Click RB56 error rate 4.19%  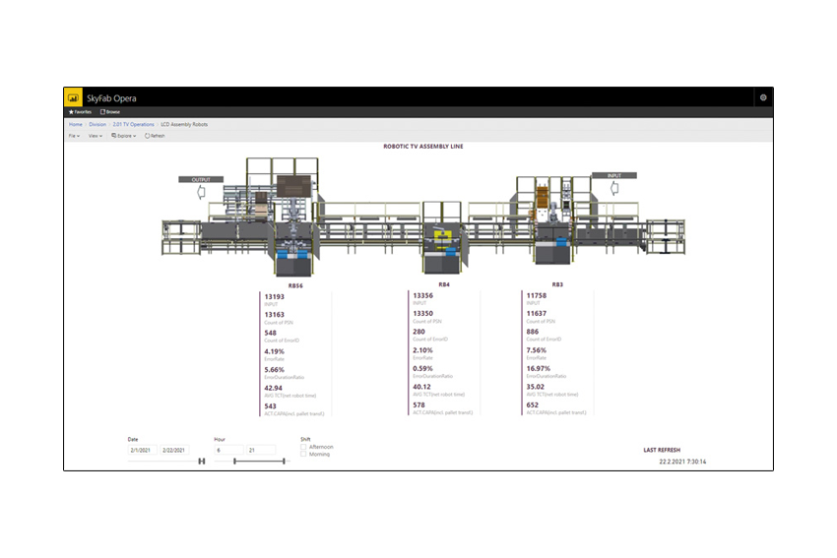[x=275, y=351]
